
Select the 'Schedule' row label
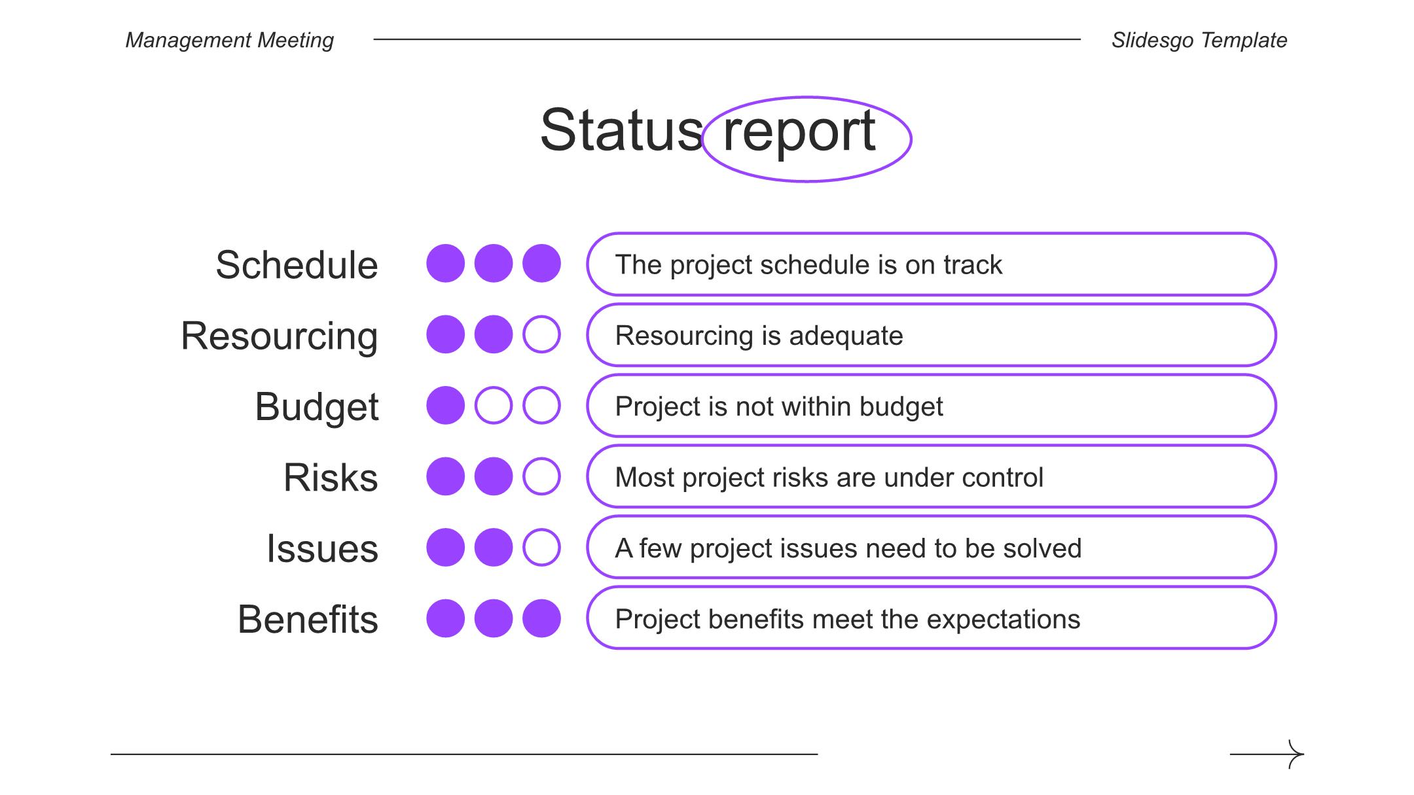click(x=297, y=264)
